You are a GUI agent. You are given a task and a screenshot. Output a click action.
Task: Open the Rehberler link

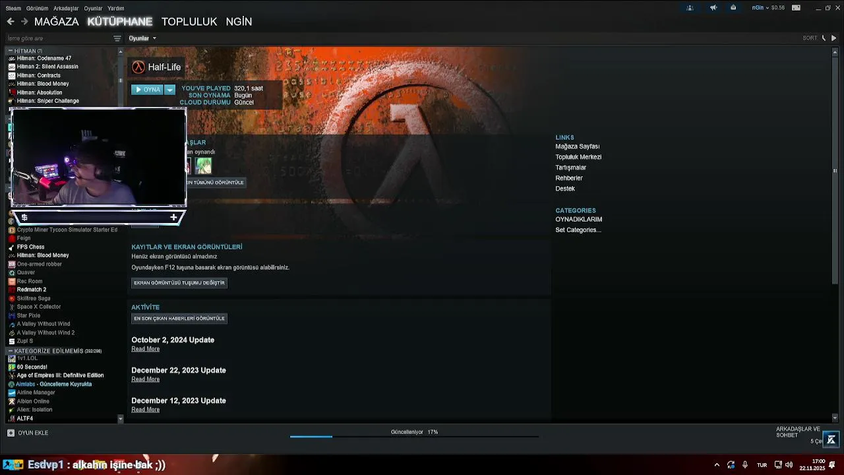pos(569,178)
